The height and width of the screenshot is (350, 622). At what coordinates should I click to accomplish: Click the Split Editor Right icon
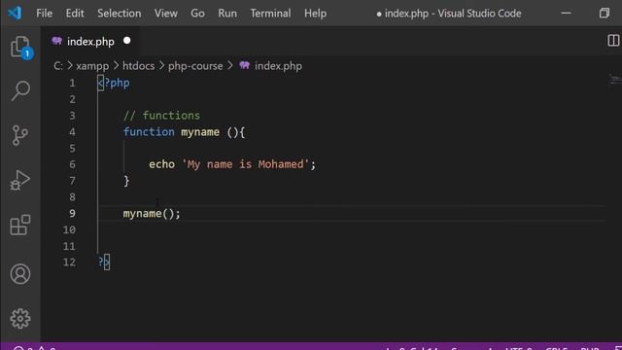tap(613, 41)
